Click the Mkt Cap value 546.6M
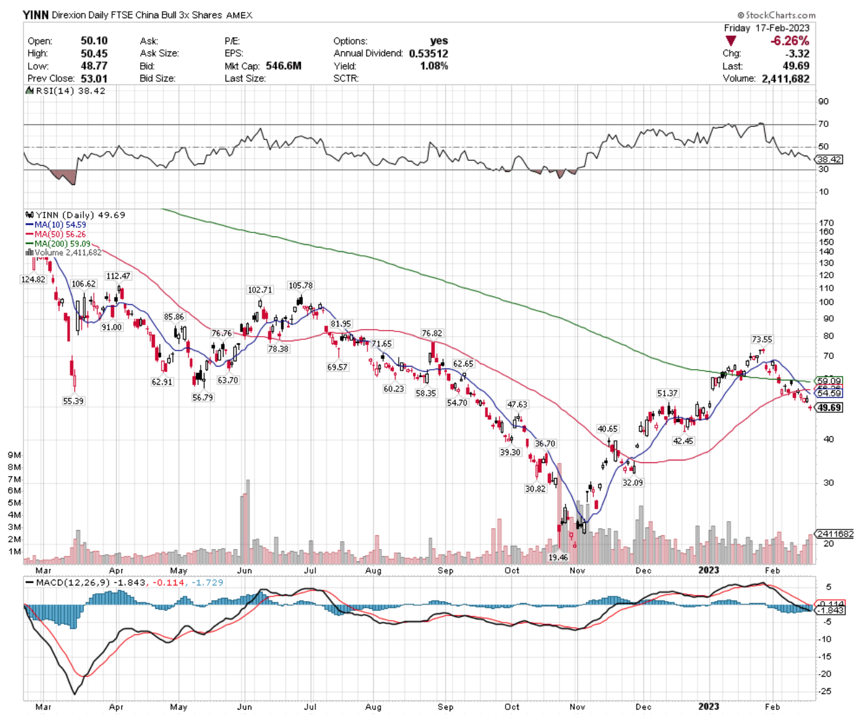860x715 pixels. click(283, 66)
